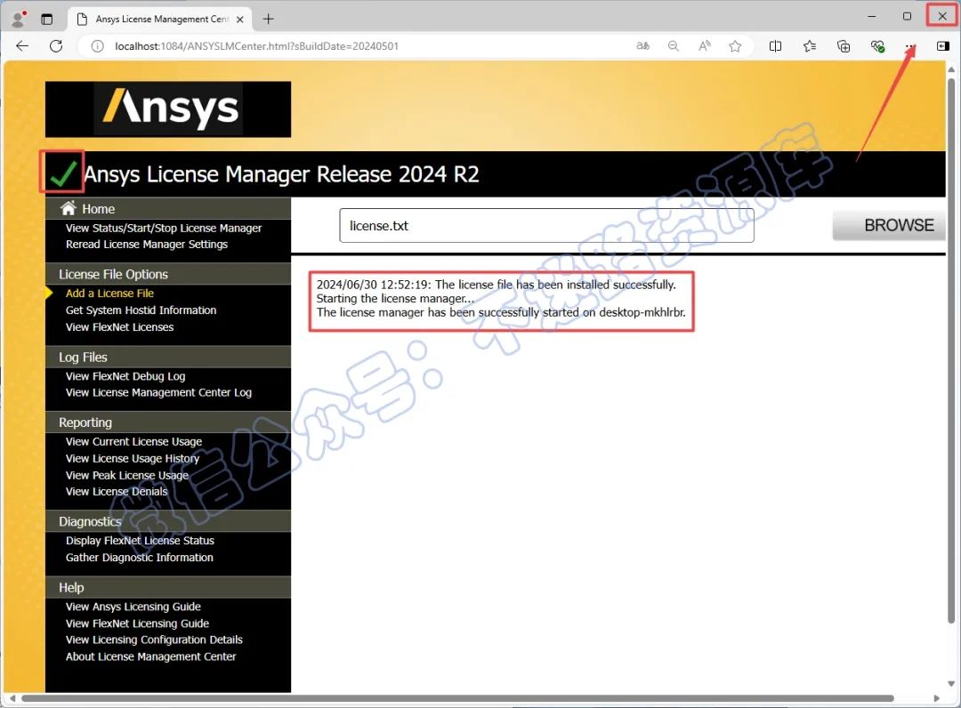Select Add a License File

(109, 294)
